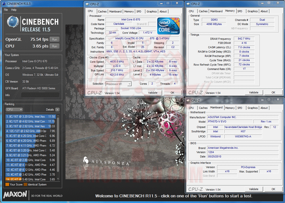Click the AIXSPONZA logo in render view

point(106,161)
